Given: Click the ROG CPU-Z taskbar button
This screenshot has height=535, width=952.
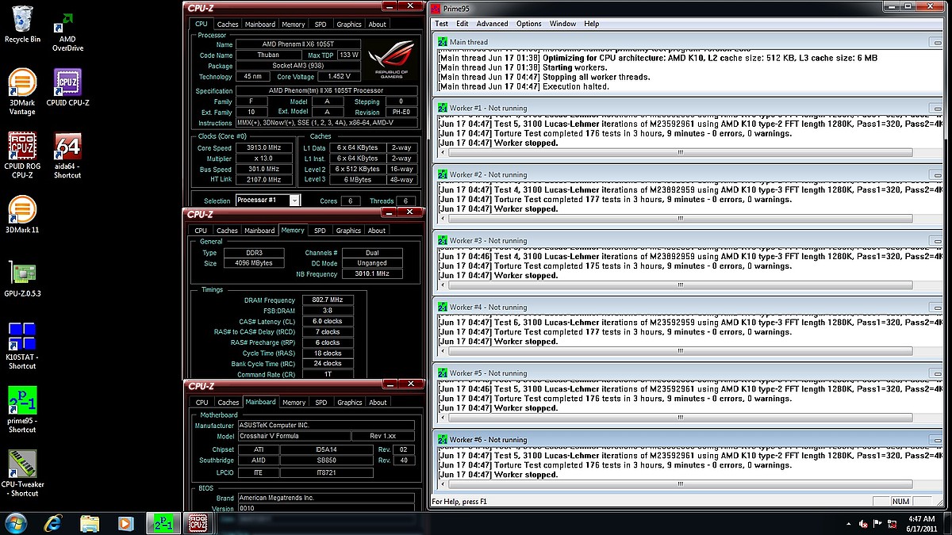Looking at the screenshot, I should (x=197, y=523).
